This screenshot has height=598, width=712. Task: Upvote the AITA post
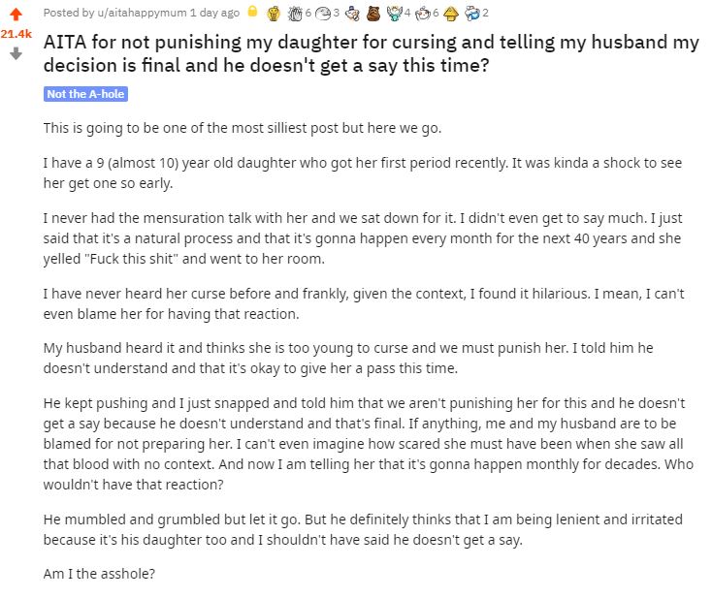[x=16, y=15]
